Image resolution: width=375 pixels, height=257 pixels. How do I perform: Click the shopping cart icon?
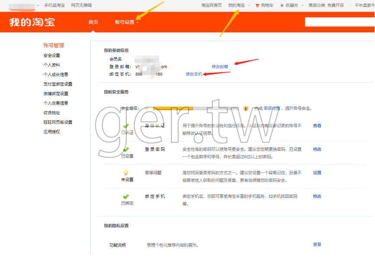(x=257, y=6)
